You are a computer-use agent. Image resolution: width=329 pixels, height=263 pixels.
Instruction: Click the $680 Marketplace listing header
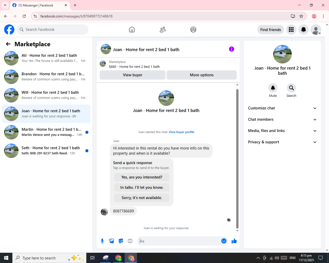(168, 64)
